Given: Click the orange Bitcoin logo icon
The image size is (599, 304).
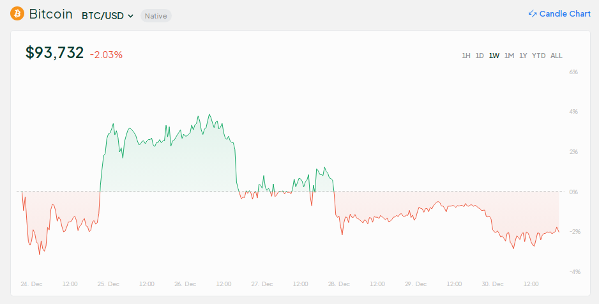Looking at the screenshot, I should pyautogui.click(x=17, y=14).
